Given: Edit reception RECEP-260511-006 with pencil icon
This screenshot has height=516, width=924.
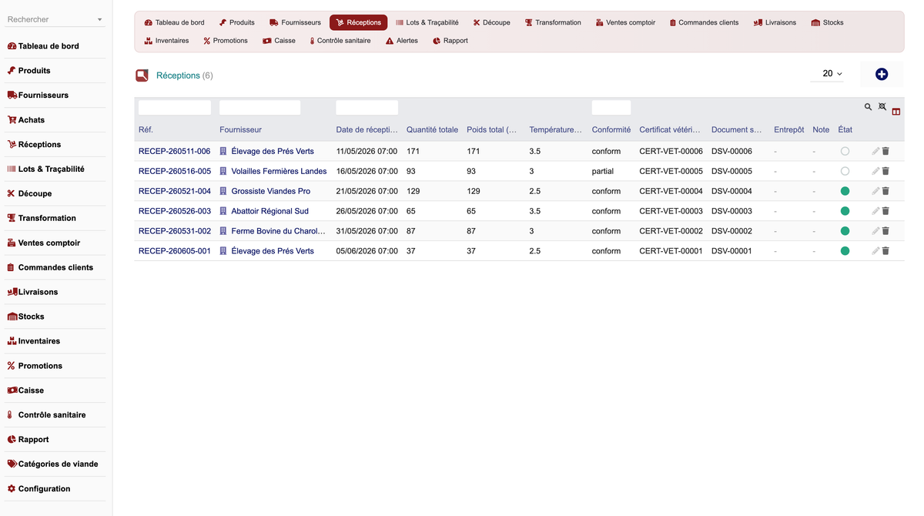Looking at the screenshot, I should click(x=875, y=151).
